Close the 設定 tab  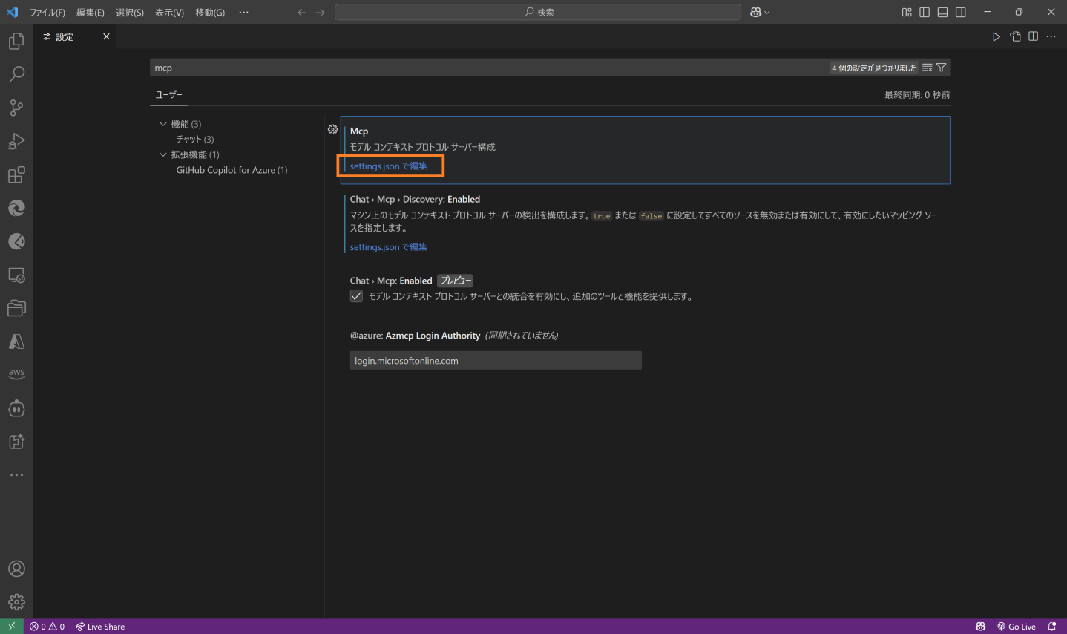click(x=106, y=36)
